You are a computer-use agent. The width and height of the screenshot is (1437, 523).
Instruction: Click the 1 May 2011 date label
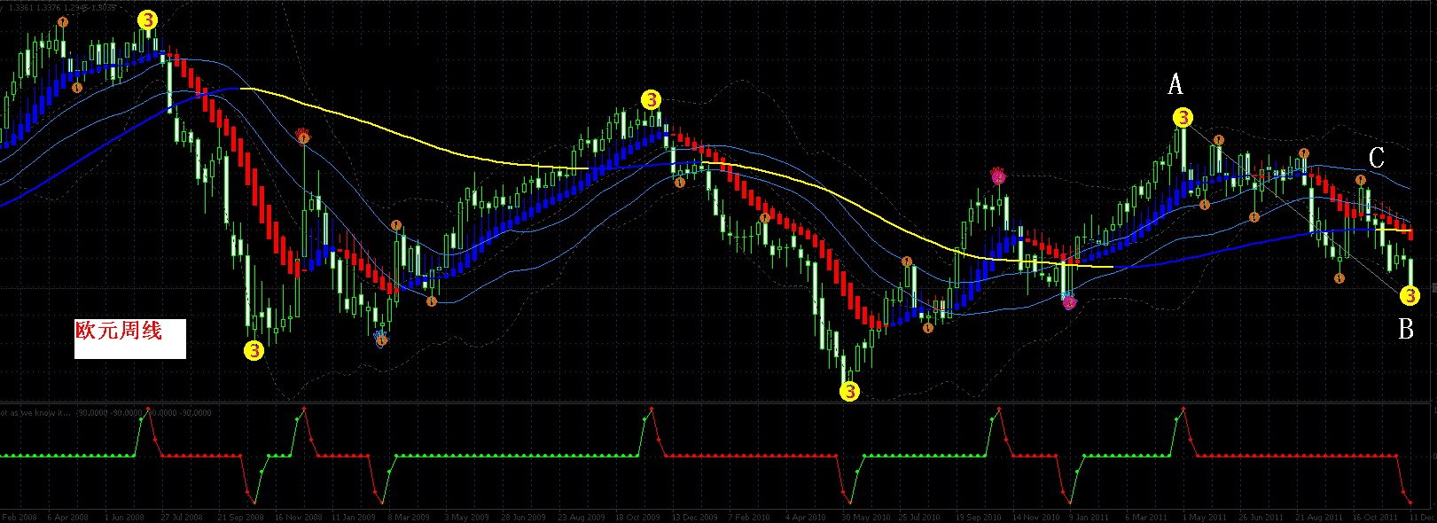(x=1204, y=517)
